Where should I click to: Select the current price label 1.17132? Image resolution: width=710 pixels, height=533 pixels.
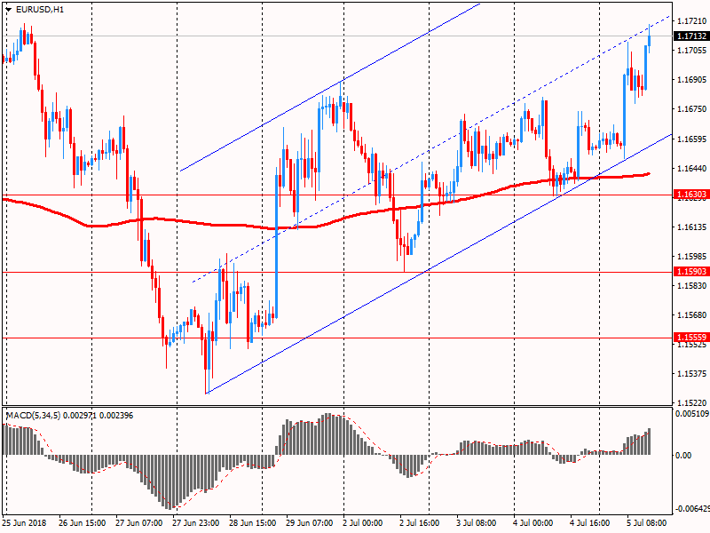click(691, 36)
